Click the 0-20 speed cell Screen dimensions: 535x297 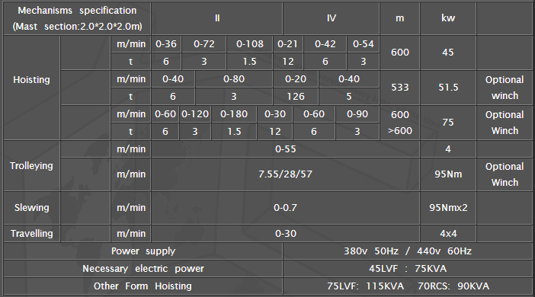pyautogui.click(x=296, y=79)
